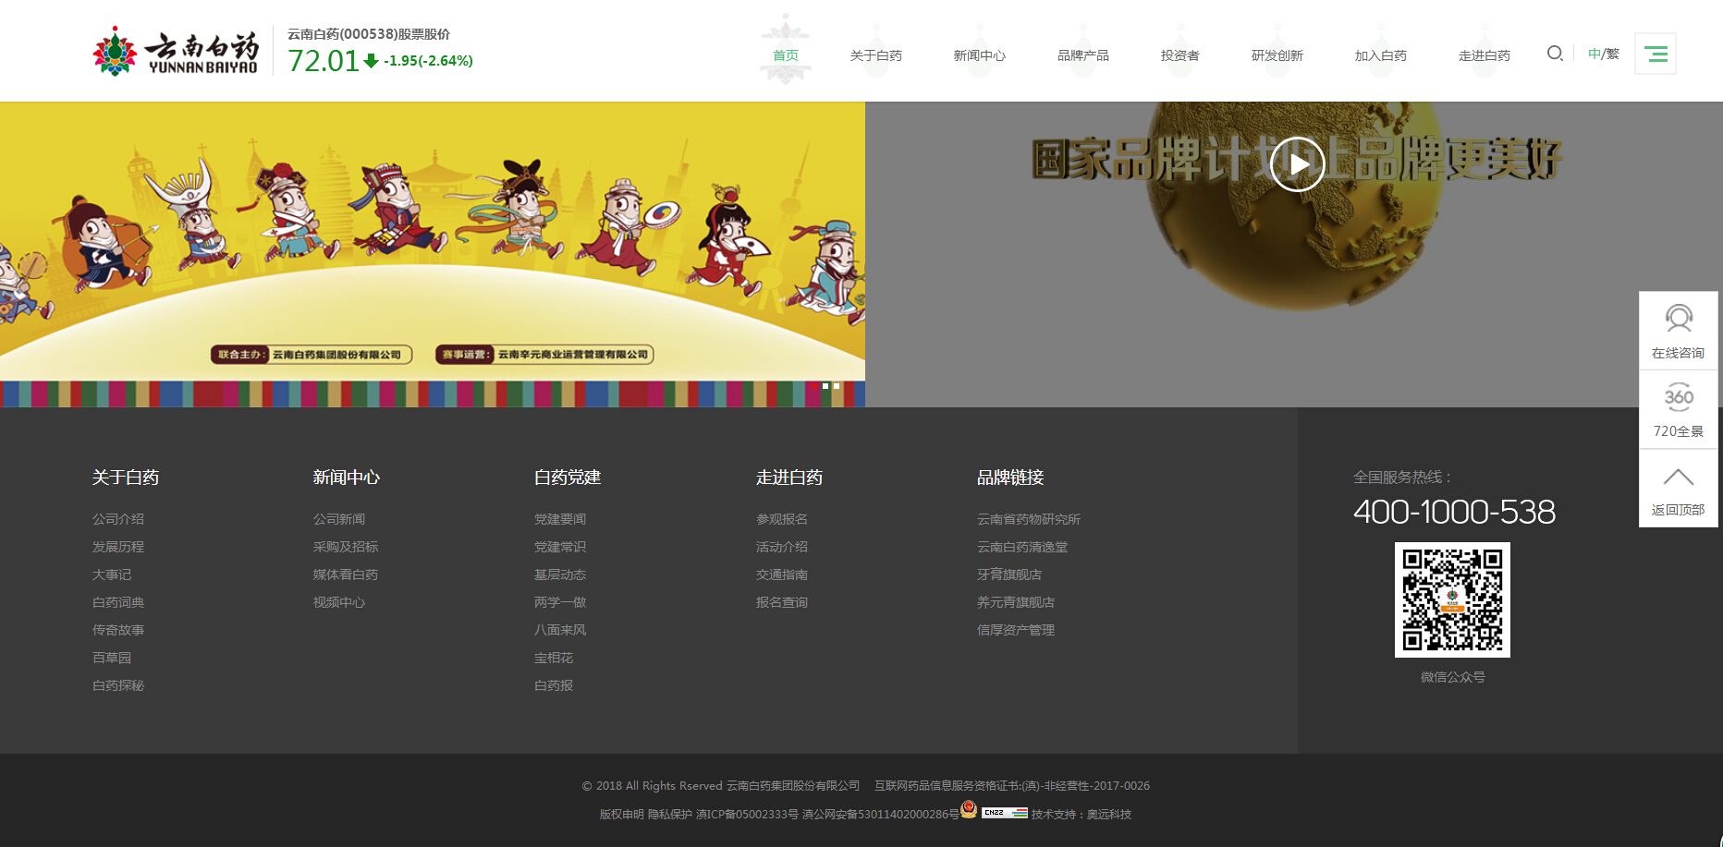This screenshot has height=847, width=1723.
Task: Open 白药报 footer link
Action: pyautogui.click(x=554, y=685)
